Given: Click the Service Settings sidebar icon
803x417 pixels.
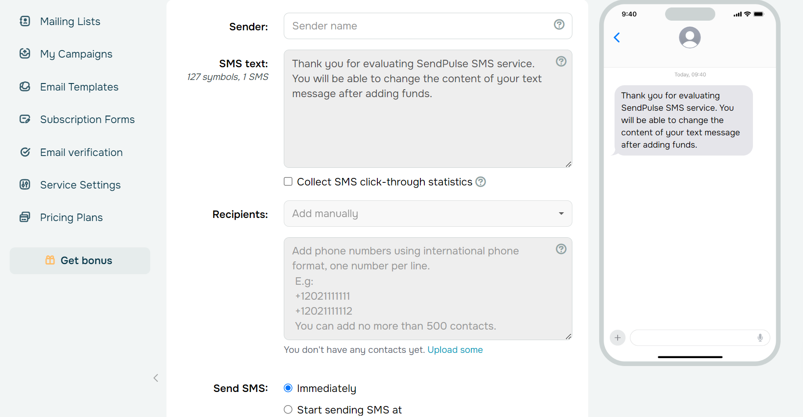Looking at the screenshot, I should click(25, 185).
